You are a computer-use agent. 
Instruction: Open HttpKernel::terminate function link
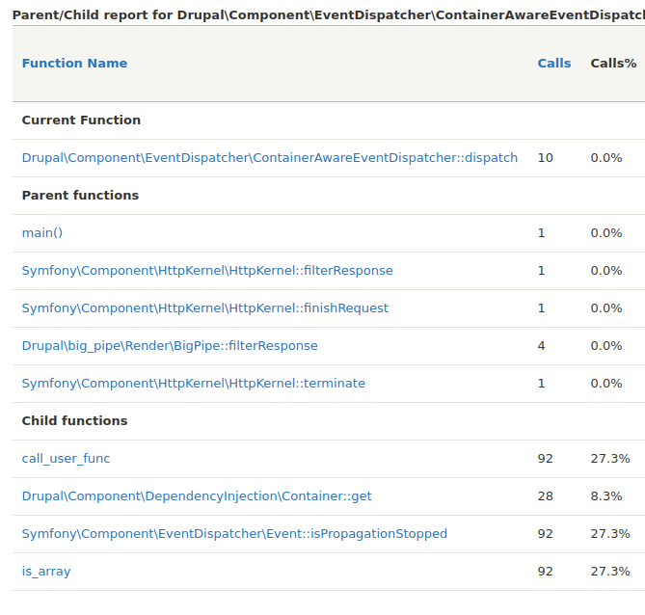pos(194,384)
